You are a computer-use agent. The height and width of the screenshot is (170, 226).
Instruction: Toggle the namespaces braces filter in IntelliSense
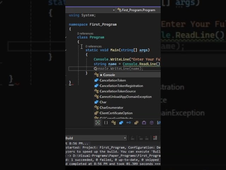point(106,123)
